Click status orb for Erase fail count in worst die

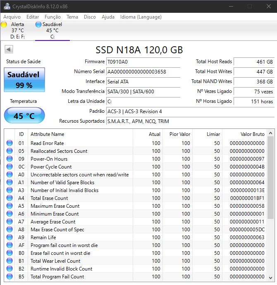[10, 253]
